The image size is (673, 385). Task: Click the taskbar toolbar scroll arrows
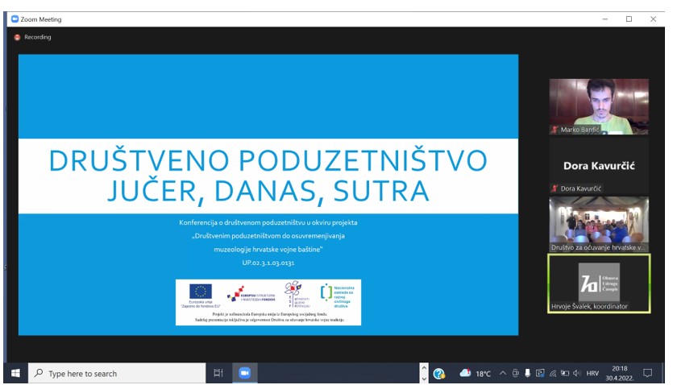tap(424, 374)
